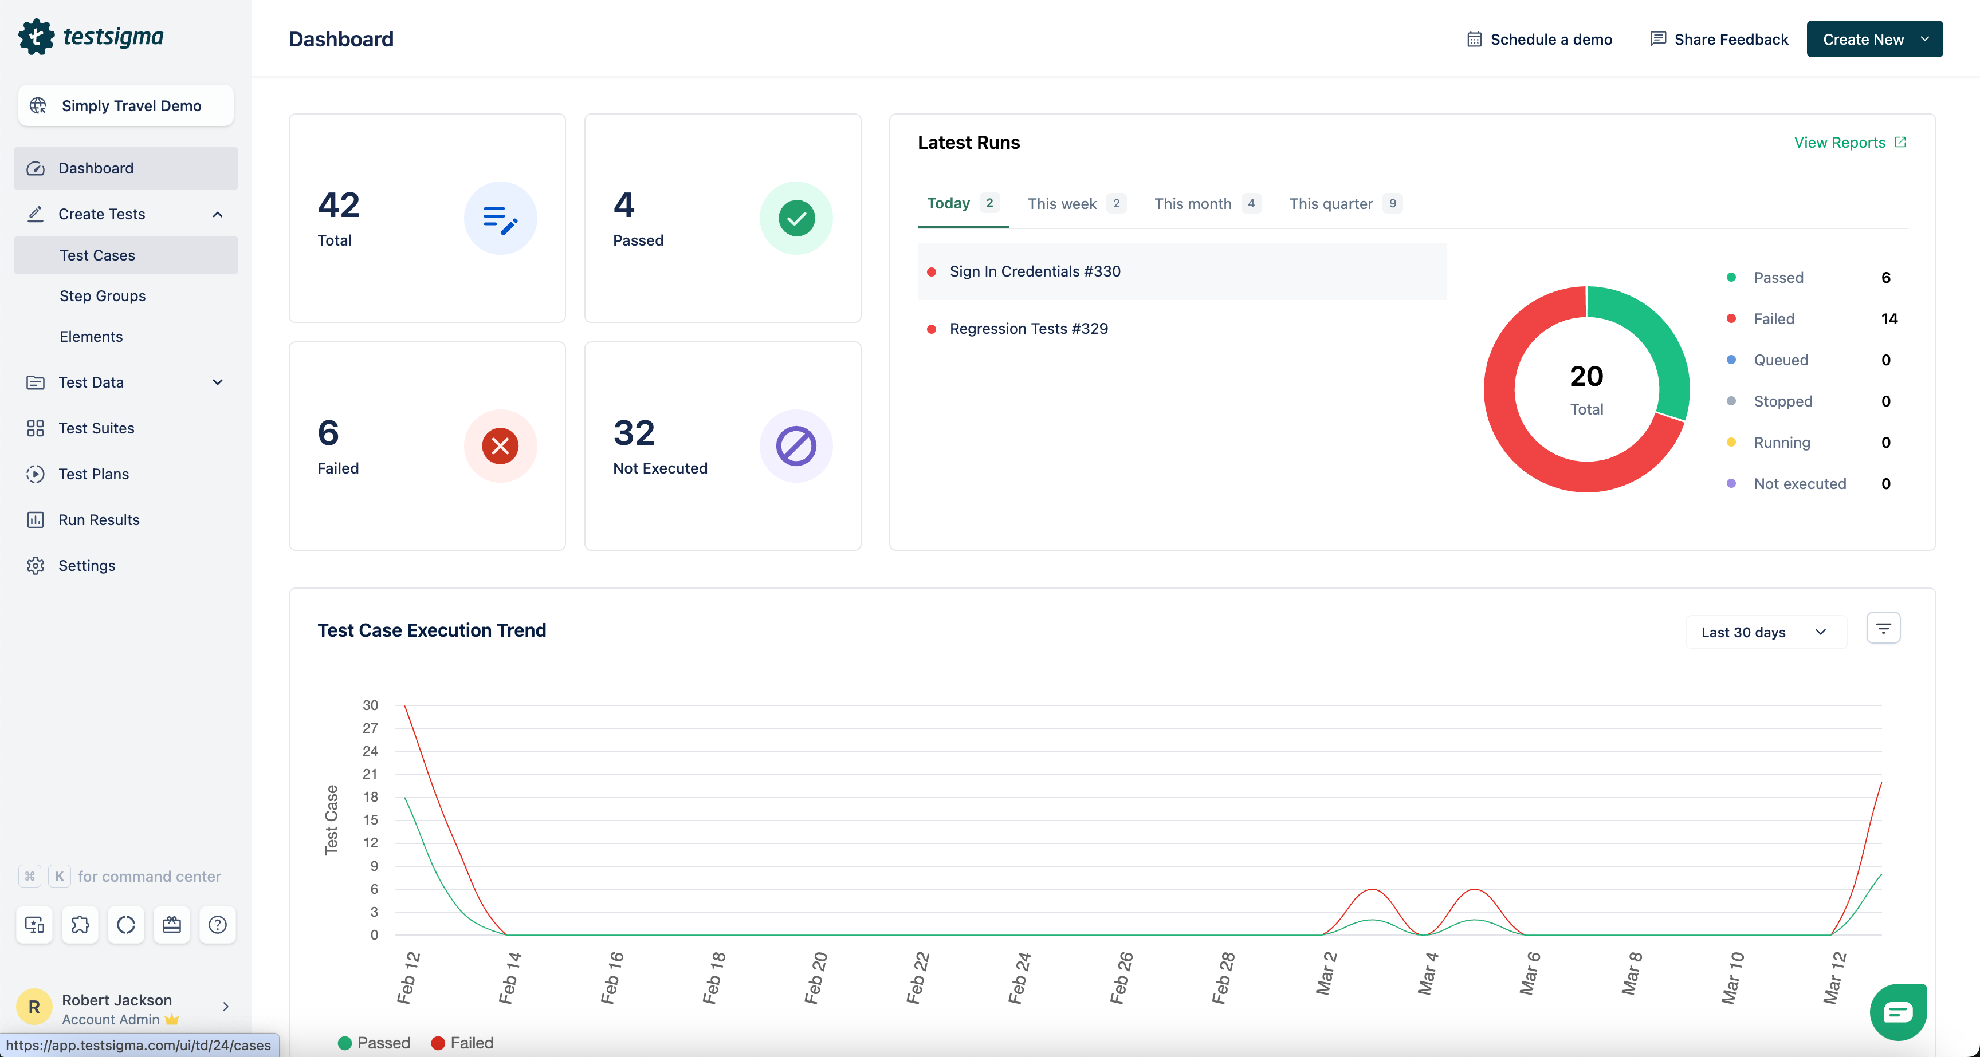The width and height of the screenshot is (1980, 1057).
Task: Click the Test Suites grid icon
Action: [x=36, y=429]
